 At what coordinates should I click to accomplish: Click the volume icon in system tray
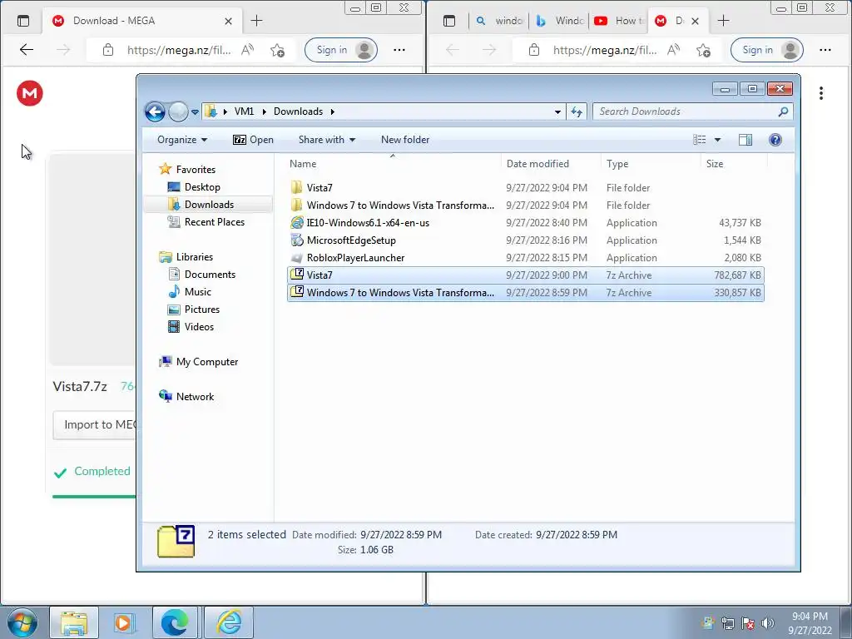click(x=767, y=623)
